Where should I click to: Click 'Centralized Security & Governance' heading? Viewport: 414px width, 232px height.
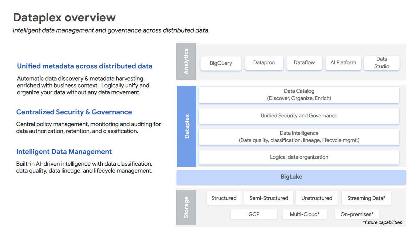coord(74,112)
